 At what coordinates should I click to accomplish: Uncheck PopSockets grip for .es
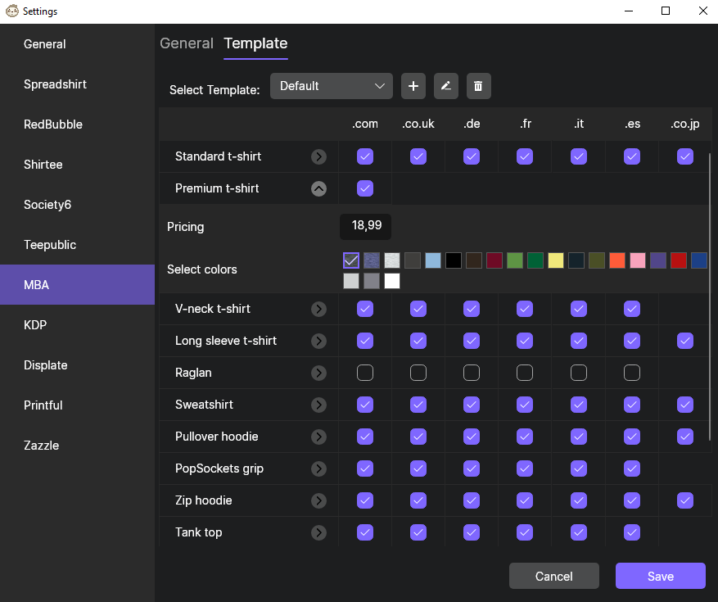[x=632, y=468]
